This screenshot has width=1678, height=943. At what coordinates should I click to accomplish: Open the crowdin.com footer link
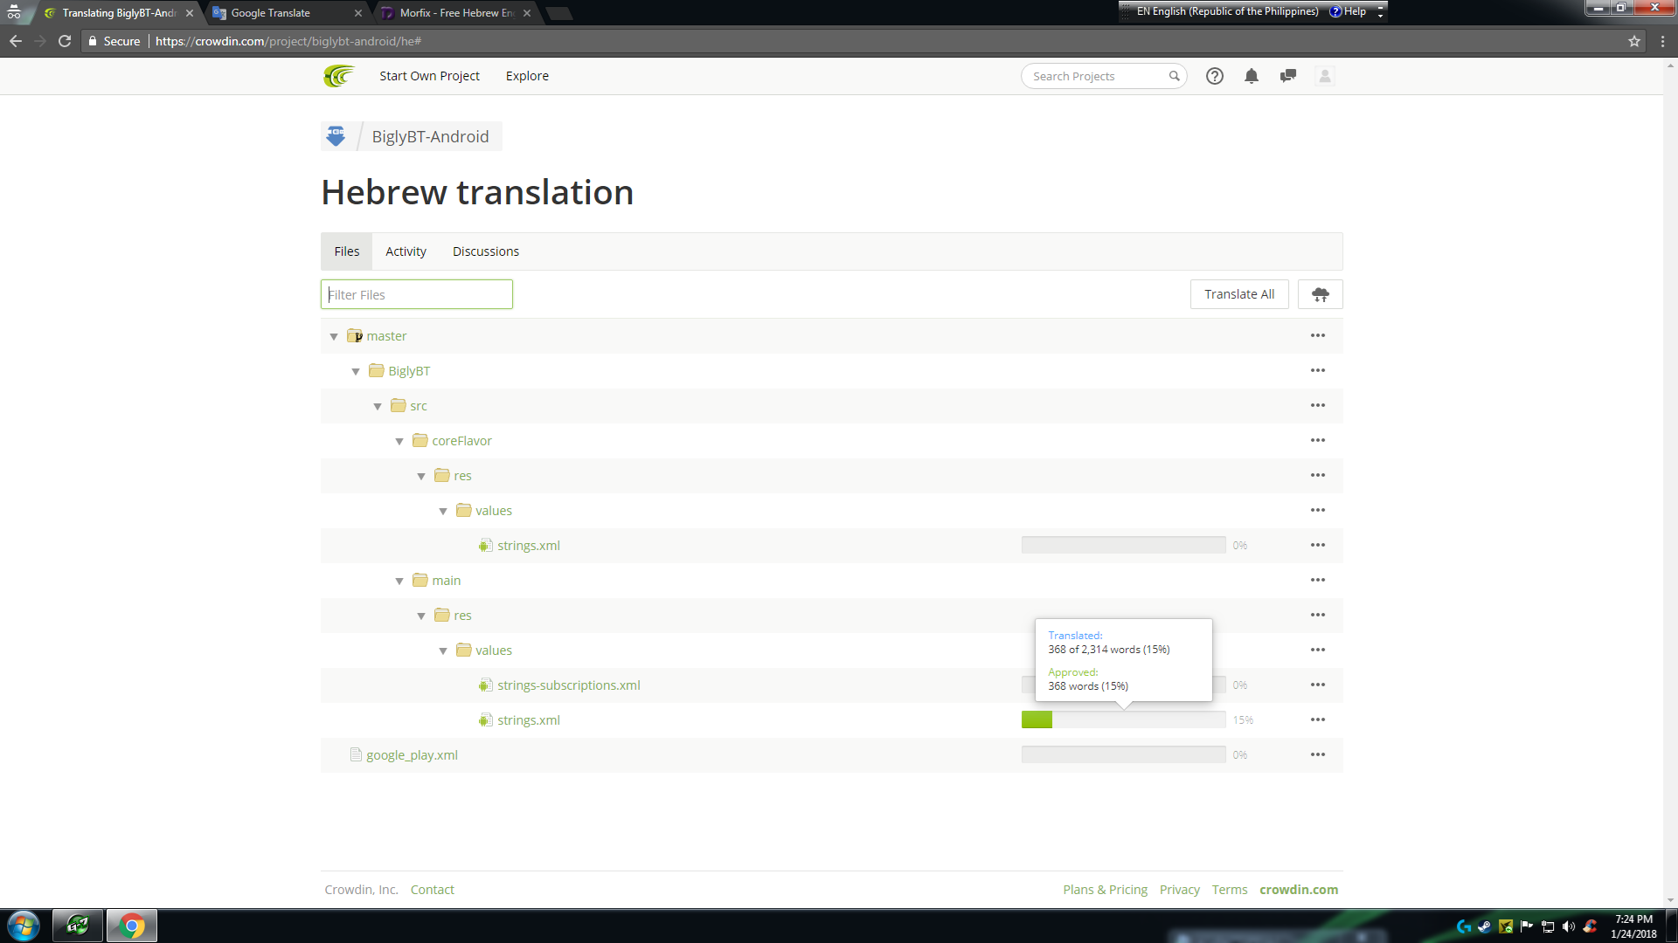[1299, 889]
